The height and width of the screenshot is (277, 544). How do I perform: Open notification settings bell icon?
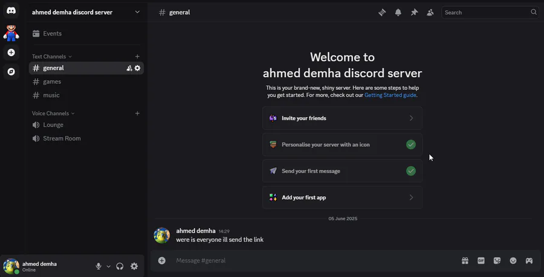click(398, 12)
